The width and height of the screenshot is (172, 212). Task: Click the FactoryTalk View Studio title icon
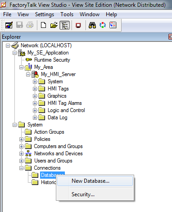coord(4,5)
